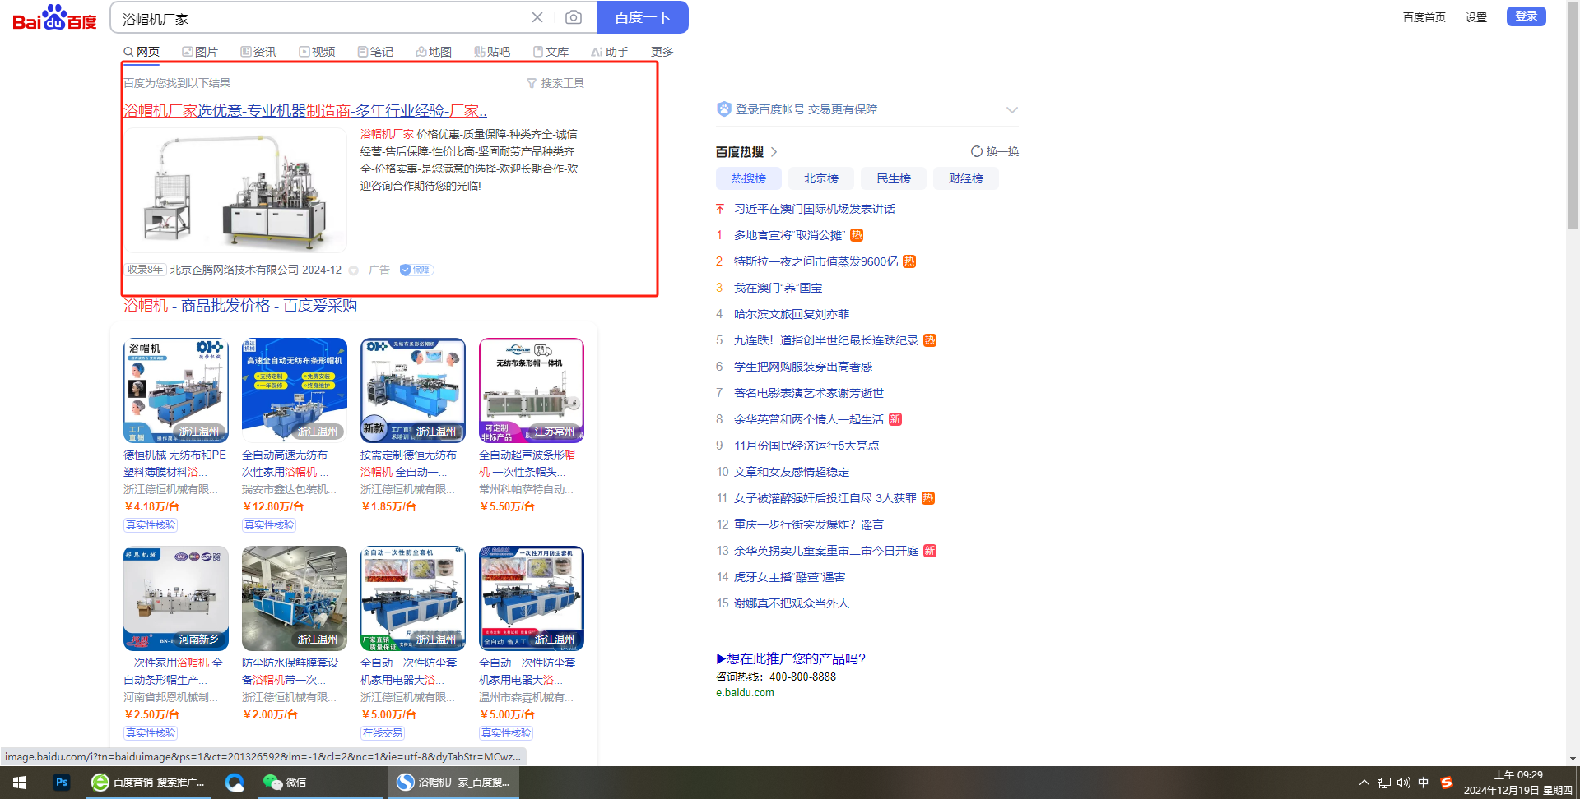1580x799 pixels.
Task: Open the AI 助手 tab
Action: [x=610, y=52]
